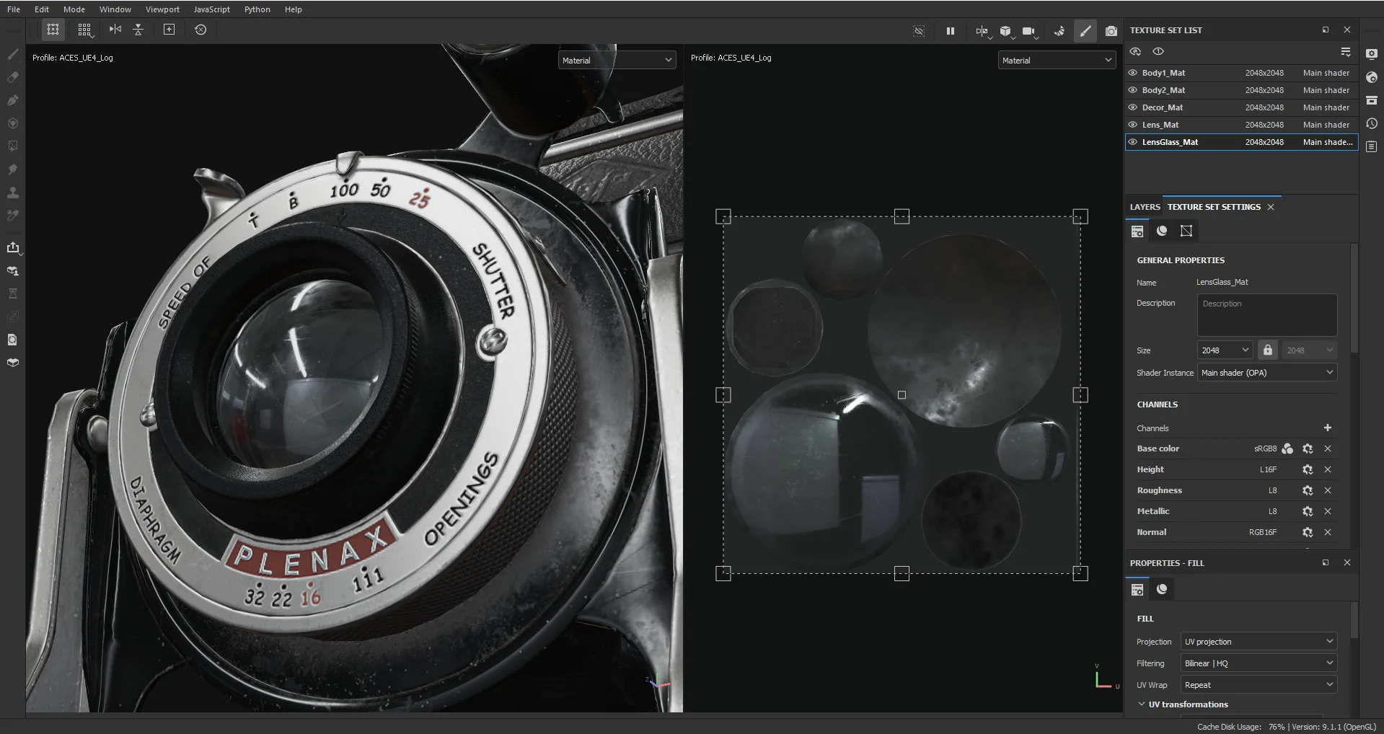Viewport: 1384px width, 734px height.
Task: Pause rendering with the pause icon
Action: click(950, 30)
